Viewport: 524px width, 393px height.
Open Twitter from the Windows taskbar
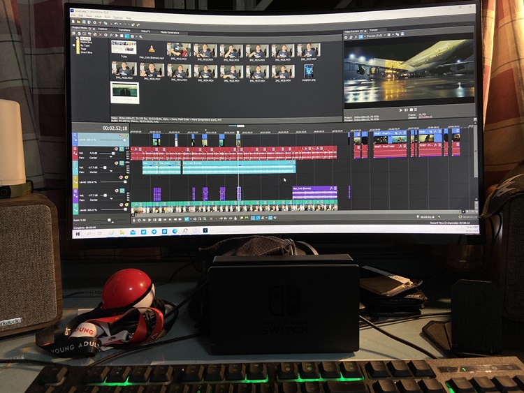[x=143, y=232]
